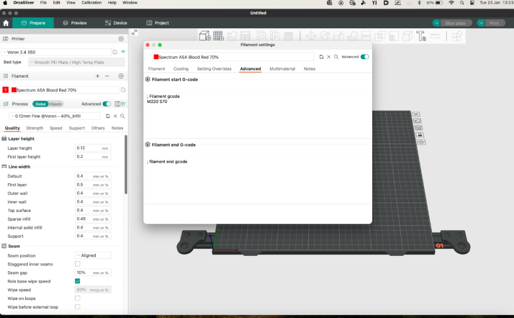Open the Calibration menu
This screenshot has height=318, width=514.
click(91, 3)
